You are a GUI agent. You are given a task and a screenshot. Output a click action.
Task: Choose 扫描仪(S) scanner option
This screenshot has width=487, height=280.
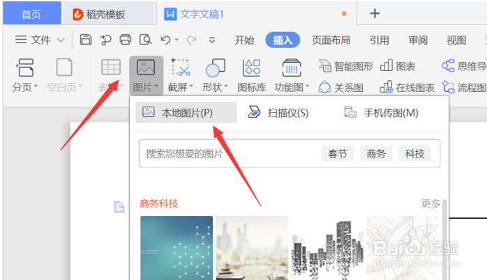click(278, 113)
